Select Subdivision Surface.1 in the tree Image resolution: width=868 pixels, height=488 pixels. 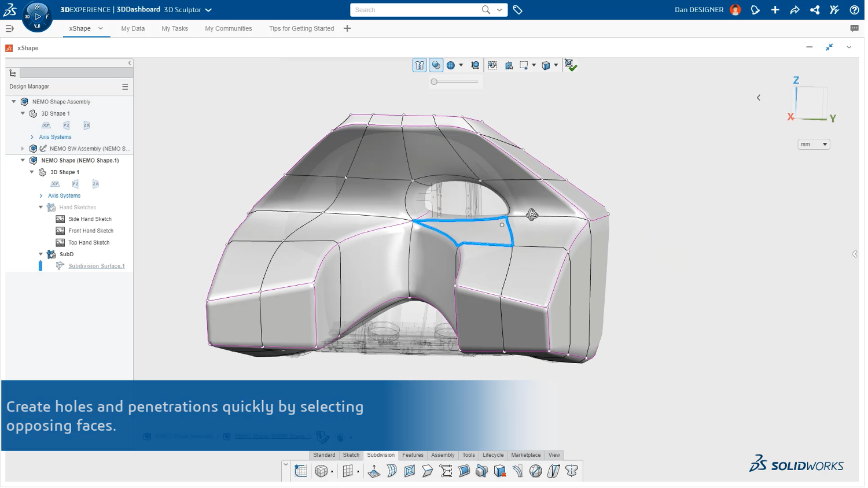pos(97,267)
